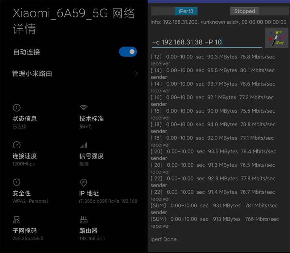Click the IP 地址 label

[89, 193]
